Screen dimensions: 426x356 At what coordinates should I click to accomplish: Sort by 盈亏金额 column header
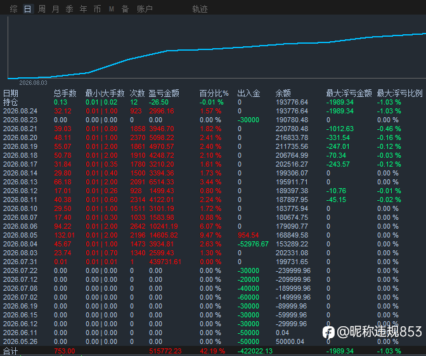click(164, 93)
